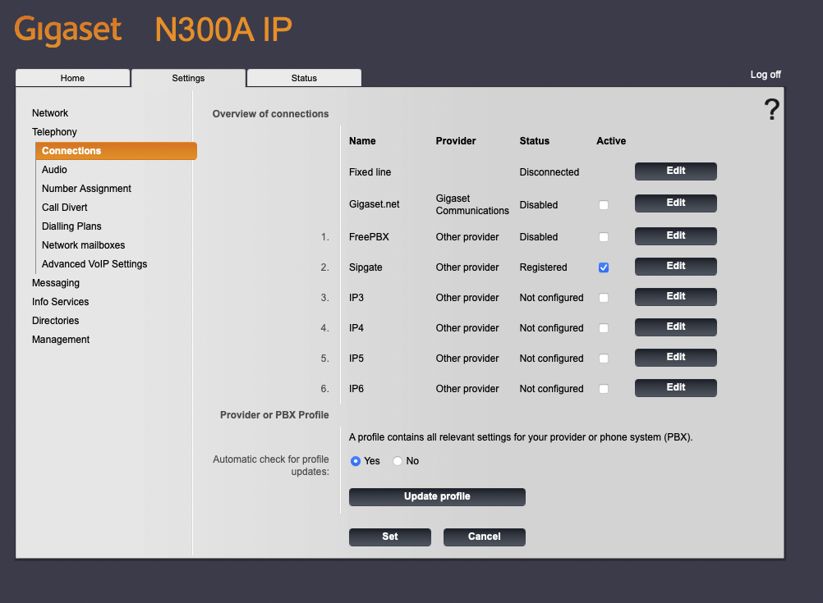This screenshot has width=823, height=603.
Task: Click the Log off link
Action: click(x=766, y=75)
